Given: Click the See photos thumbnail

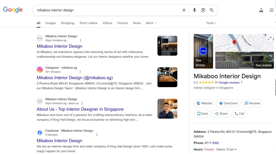Looking at the screenshot, I should pos(203,51).
